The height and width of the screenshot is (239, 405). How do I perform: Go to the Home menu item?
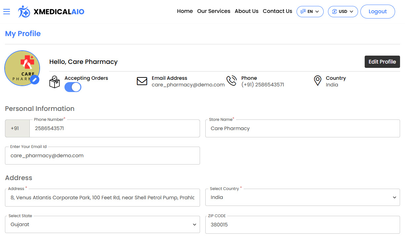185,11
